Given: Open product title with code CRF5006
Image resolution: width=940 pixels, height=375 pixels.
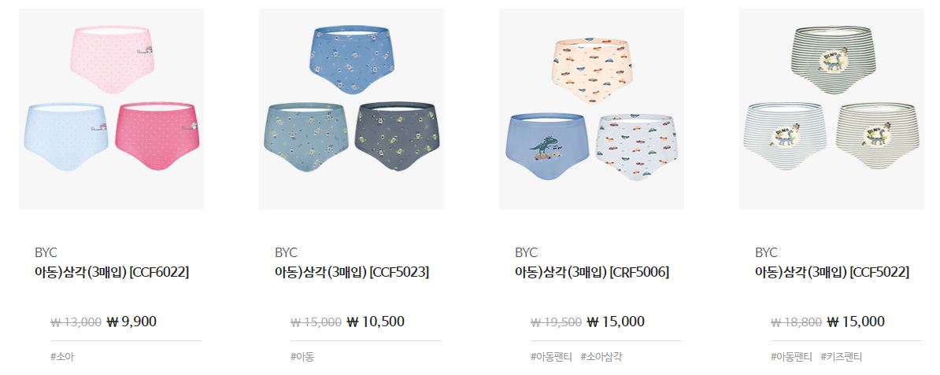Looking at the screenshot, I should point(592,273).
